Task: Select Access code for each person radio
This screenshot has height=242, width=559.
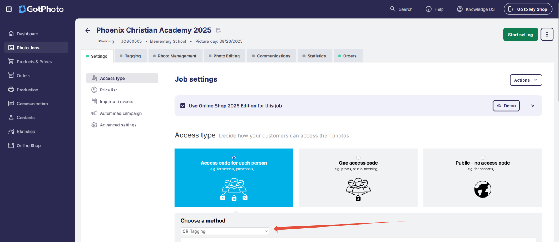Action: [x=234, y=157]
